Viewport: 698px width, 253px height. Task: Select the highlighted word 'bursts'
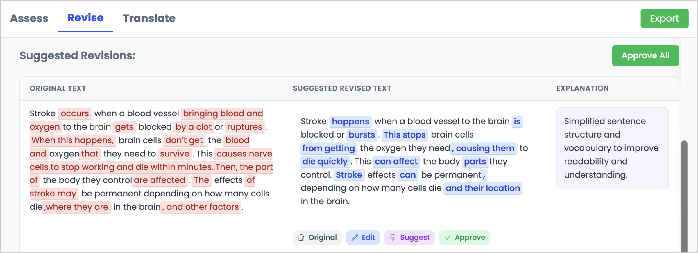(362, 135)
